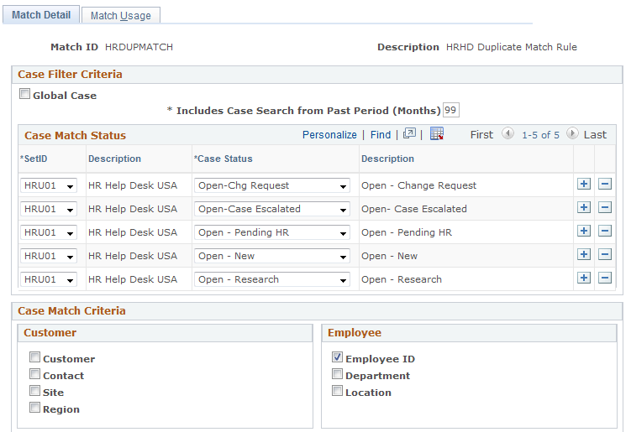Enable the Global Case checkbox

point(24,94)
